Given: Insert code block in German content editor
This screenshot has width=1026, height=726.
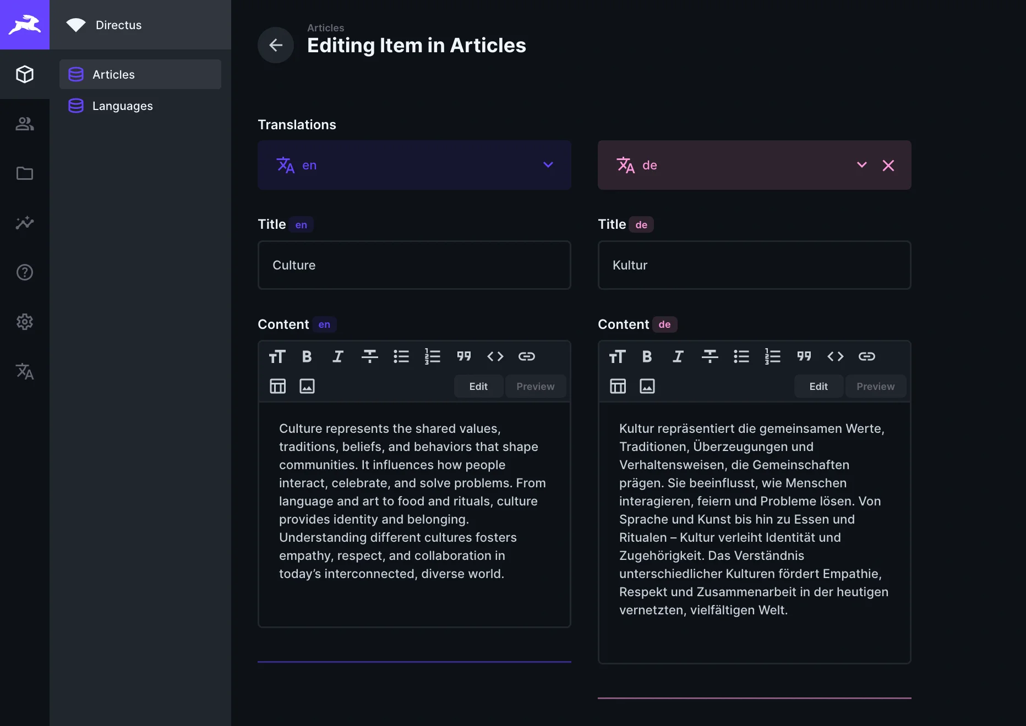Looking at the screenshot, I should click(x=835, y=356).
